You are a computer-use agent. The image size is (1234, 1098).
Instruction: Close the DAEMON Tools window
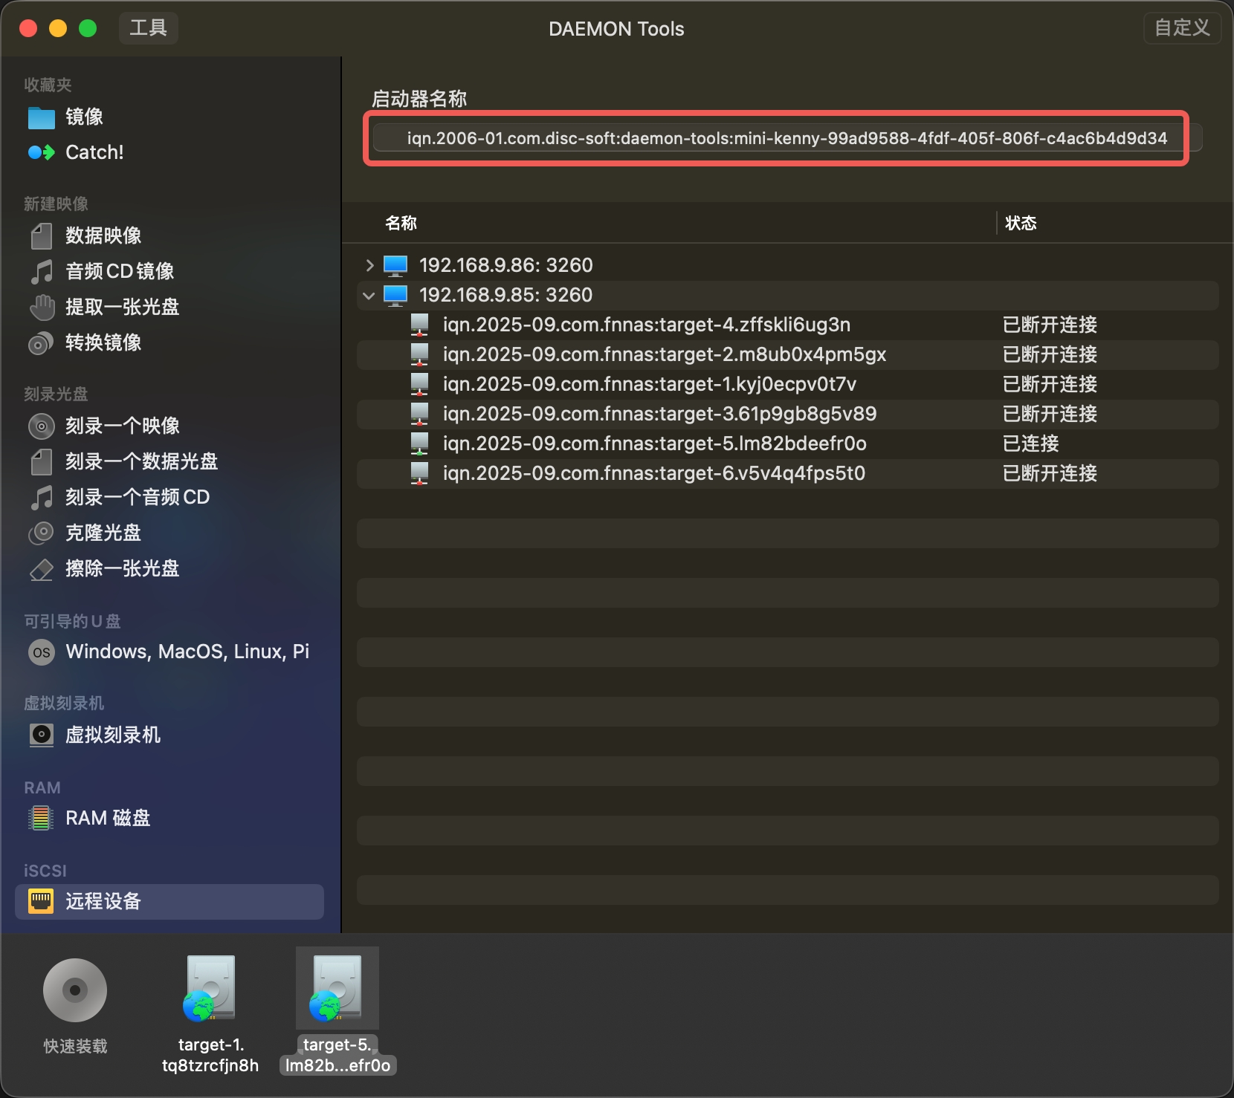pos(28,28)
